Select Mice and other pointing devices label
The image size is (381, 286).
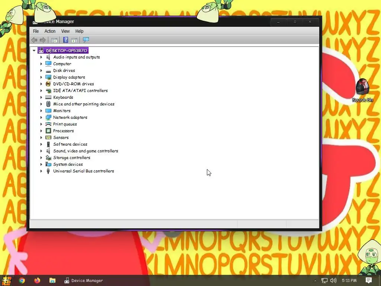click(x=84, y=104)
